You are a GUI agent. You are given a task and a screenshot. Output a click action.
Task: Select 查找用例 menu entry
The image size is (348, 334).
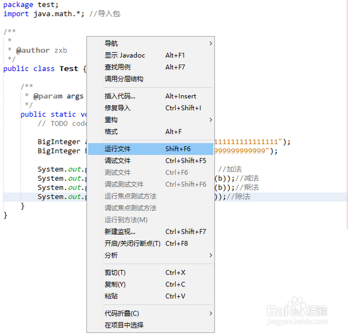click(x=151, y=67)
